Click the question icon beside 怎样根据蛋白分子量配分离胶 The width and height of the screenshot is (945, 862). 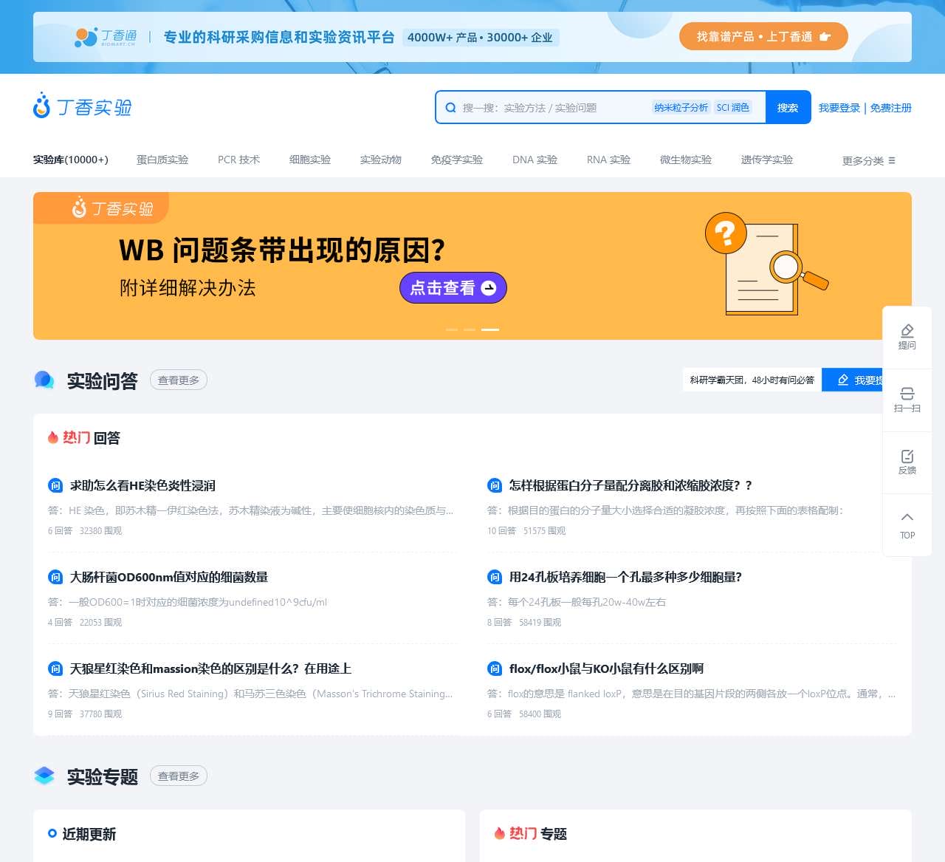click(495, 485)
